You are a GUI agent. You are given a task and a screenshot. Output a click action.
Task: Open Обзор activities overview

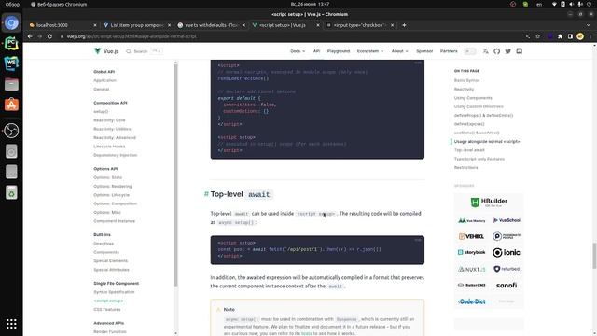(12, 4)
